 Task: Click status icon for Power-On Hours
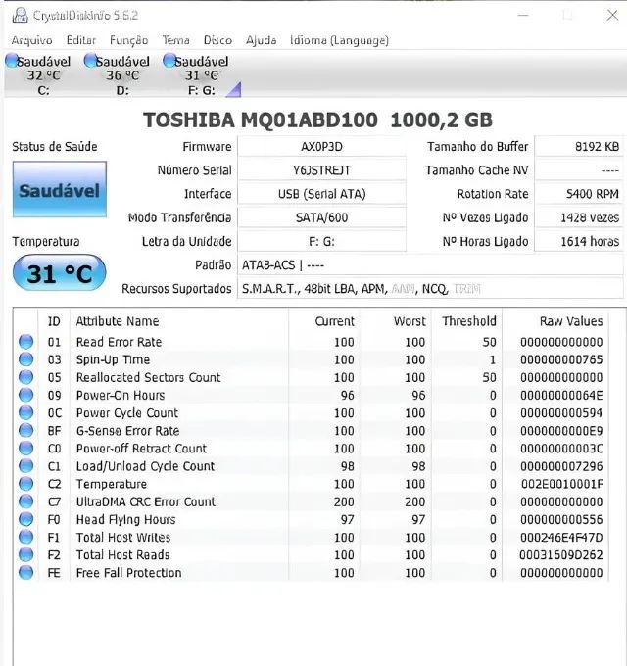click(x=25, y=396)
